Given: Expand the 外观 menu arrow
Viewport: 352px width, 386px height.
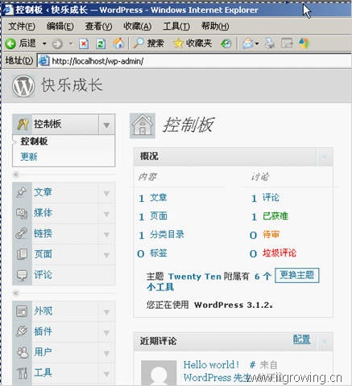Looking at the screenshot, I should pyautogui.click(x=106, y=312).
